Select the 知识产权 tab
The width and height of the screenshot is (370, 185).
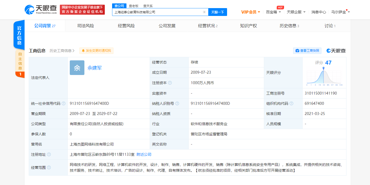pyautogui.click(x=249, y=25)
